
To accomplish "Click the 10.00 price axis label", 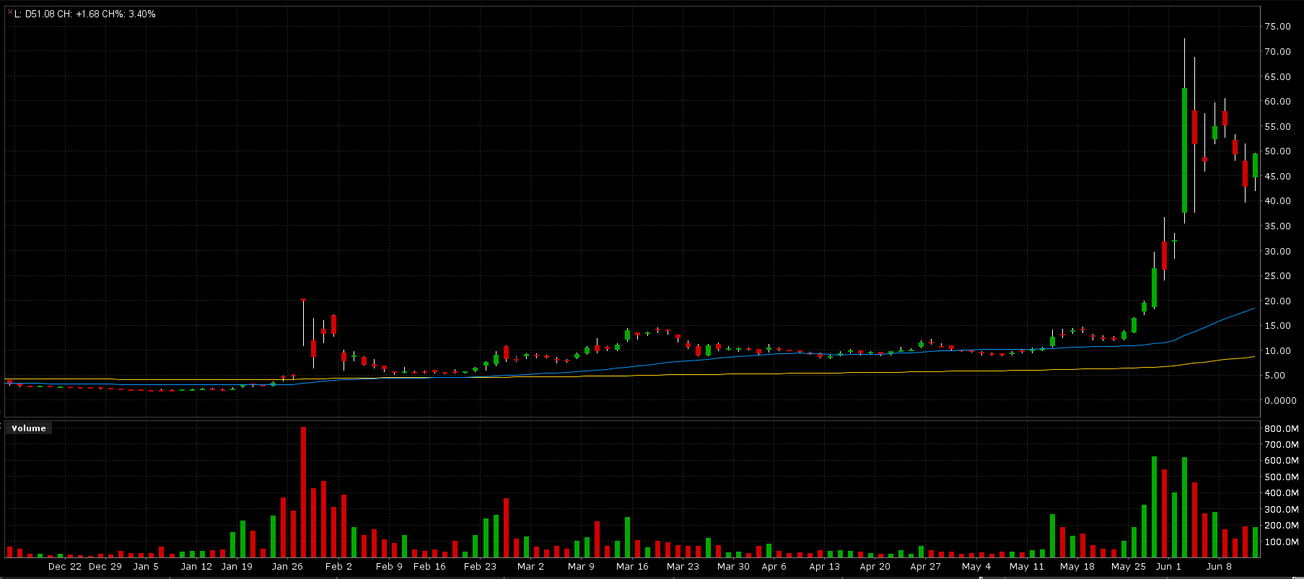I will 1277,351.
